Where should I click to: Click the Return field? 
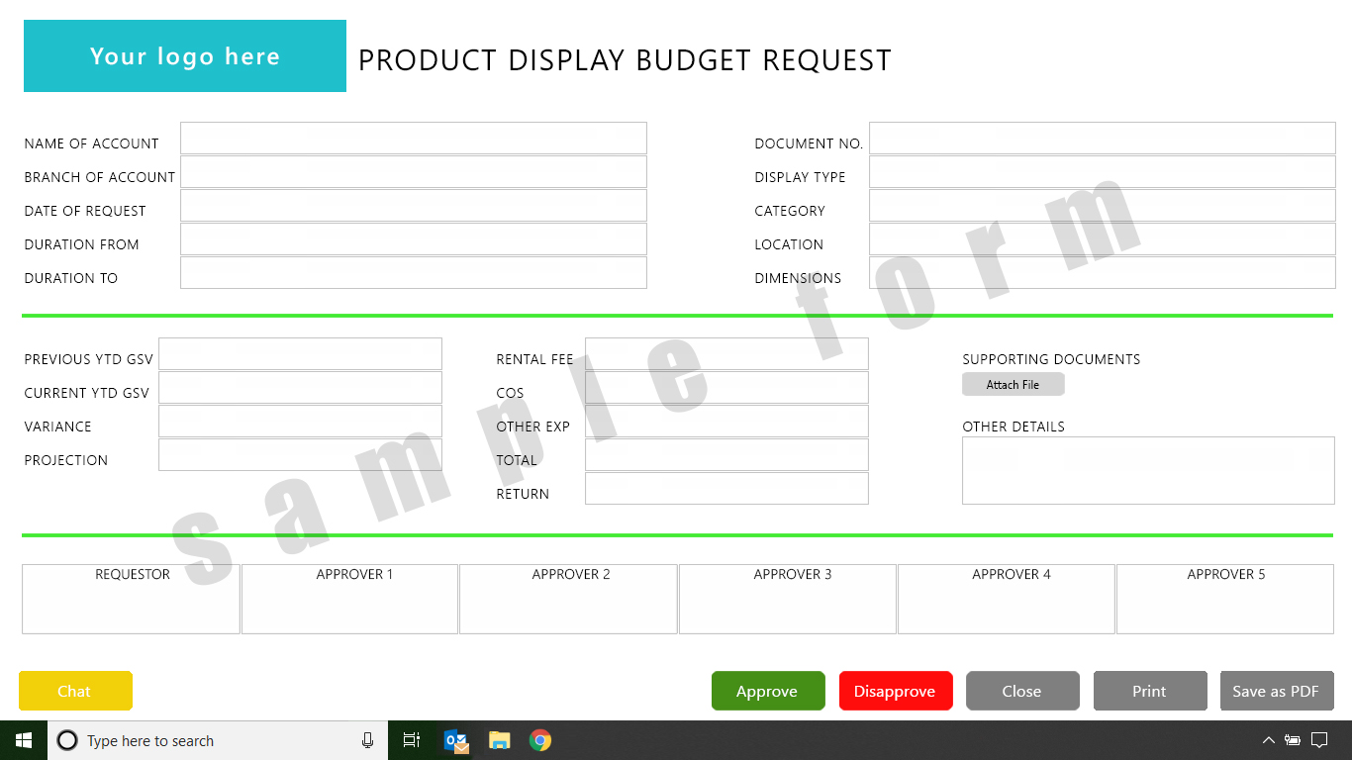click(726, 489)
